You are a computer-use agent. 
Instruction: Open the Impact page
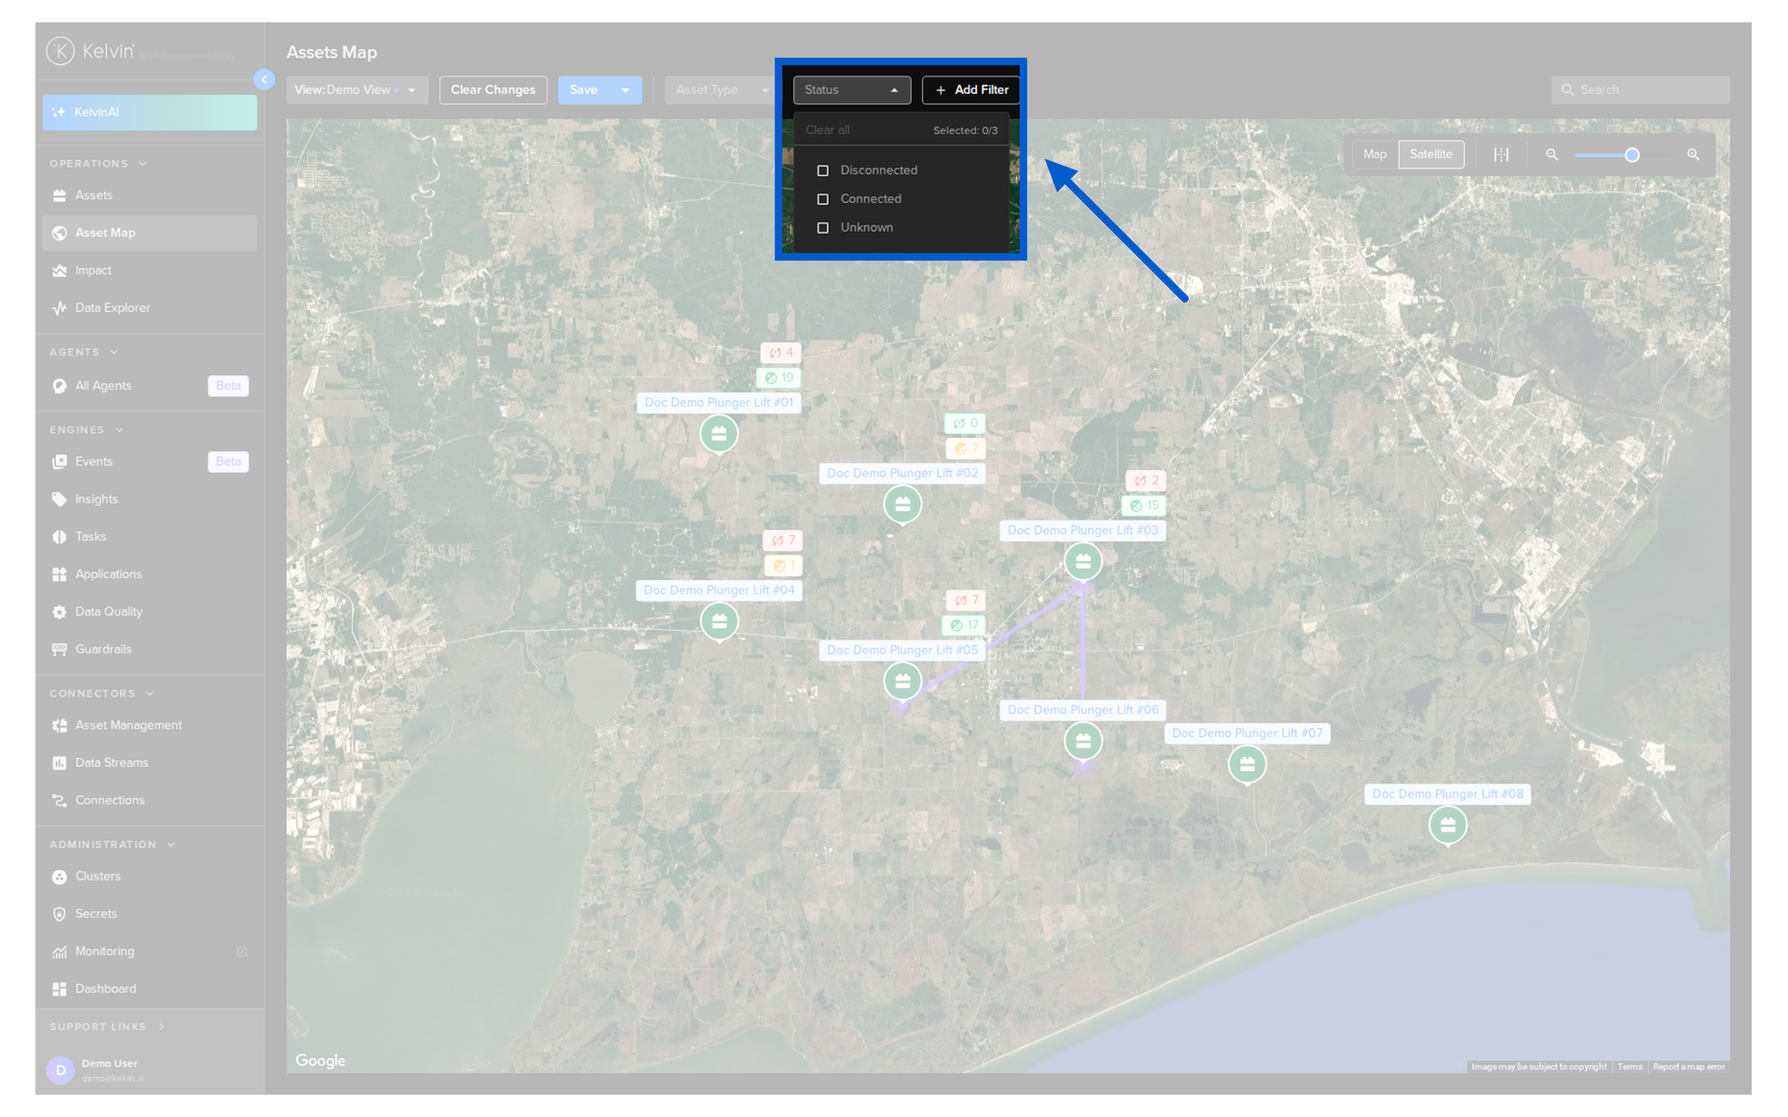click(149, 271)
